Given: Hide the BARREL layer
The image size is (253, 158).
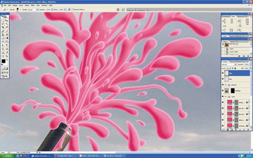Looking at the screenshot, I should tap(223, 91).
